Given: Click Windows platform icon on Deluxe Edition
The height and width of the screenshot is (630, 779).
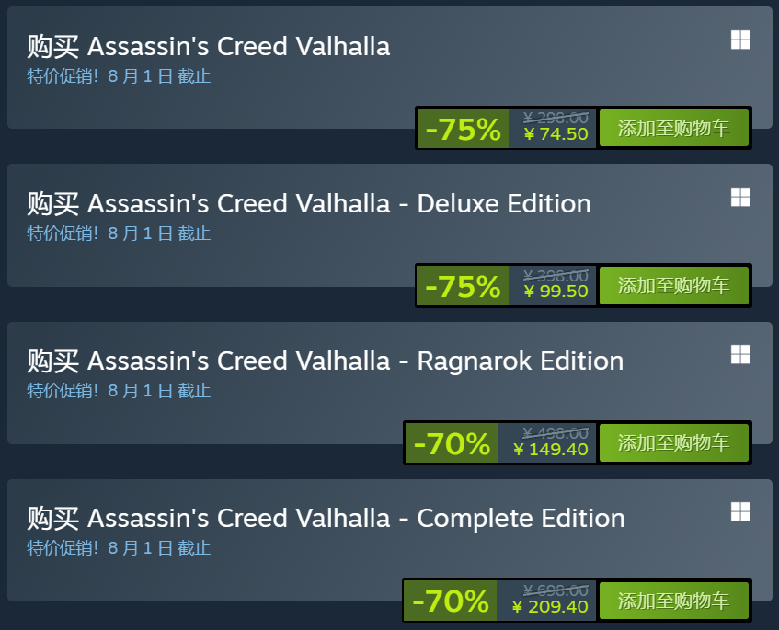Looking at the screenshot, I should click(x=739, y=197).
